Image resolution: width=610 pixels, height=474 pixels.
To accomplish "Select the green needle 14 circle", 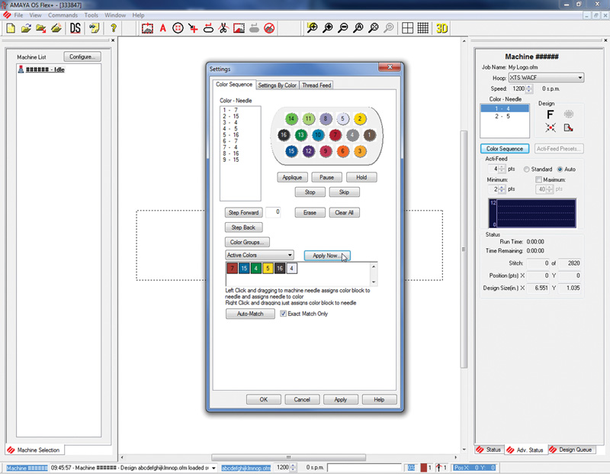I will click(x=291, y=119).
